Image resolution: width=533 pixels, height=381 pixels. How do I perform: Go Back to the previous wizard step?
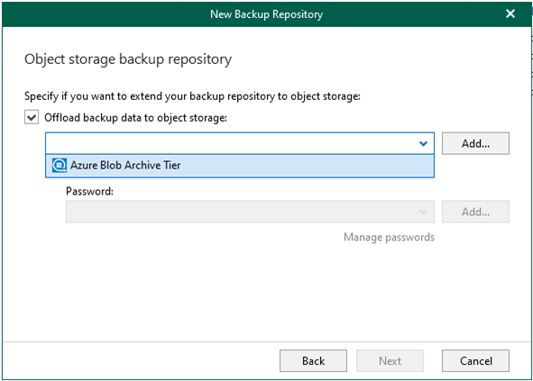[x=313, y=360]
